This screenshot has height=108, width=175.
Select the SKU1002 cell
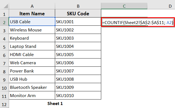(78, 30)
